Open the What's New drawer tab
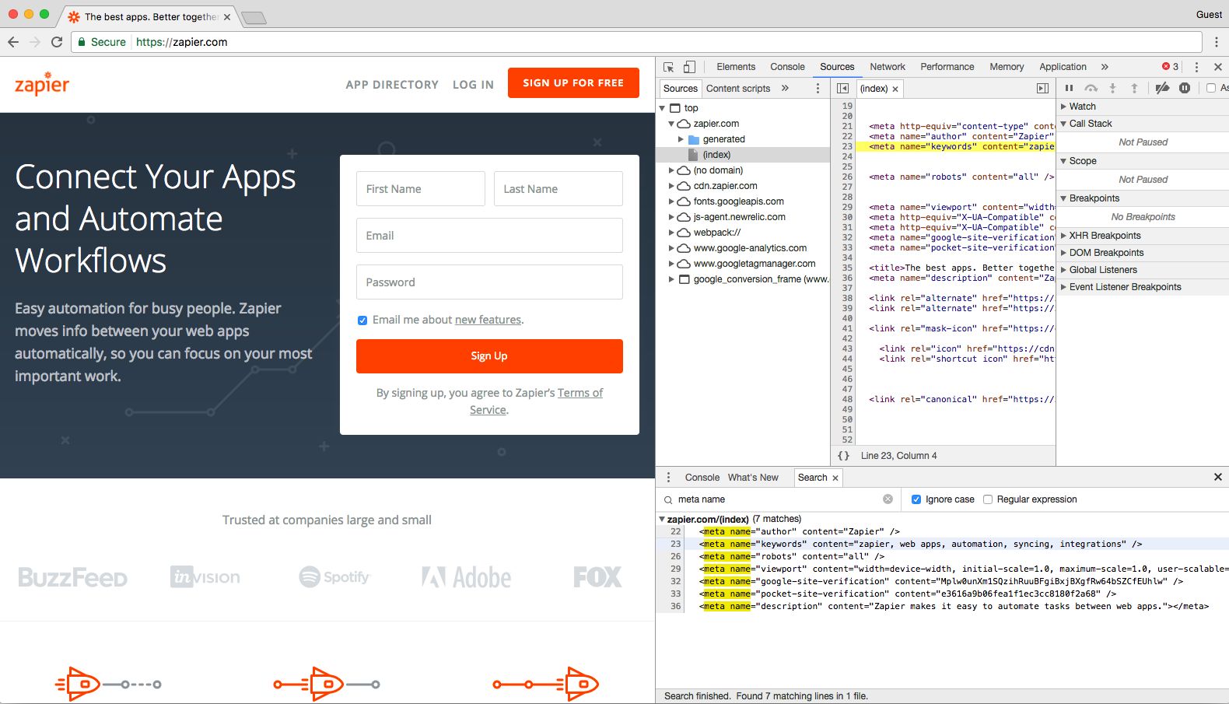Viewport: 1229px width, 704px height. tap(753, 478)
